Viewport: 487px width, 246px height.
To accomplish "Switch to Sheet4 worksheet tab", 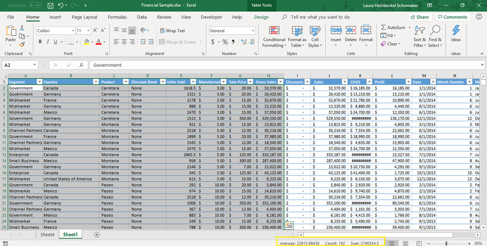I will click(47, 235).
